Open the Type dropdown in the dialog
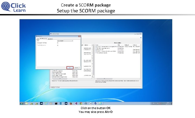 tap(65, 41)
